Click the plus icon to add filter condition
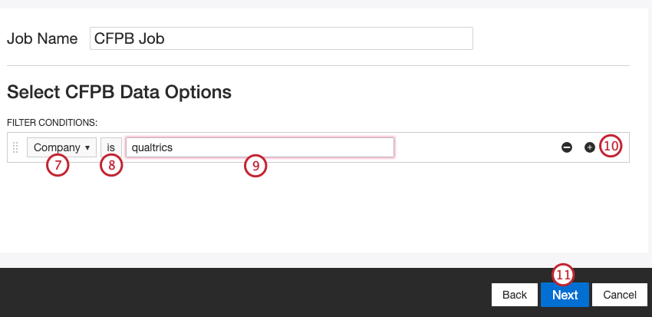The width and height of the screenshot is (652, 317). click(x=590, y=147)
